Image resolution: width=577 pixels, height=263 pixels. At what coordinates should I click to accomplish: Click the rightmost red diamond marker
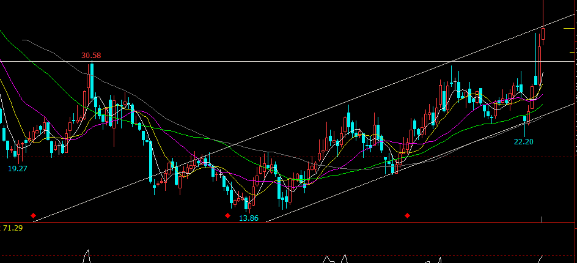pyautogui.click(x=407, y=215)
